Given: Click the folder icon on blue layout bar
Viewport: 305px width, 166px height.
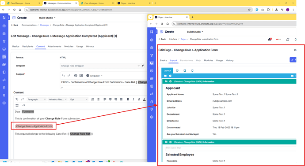Looking at the screenshot, I should [165, 76].
